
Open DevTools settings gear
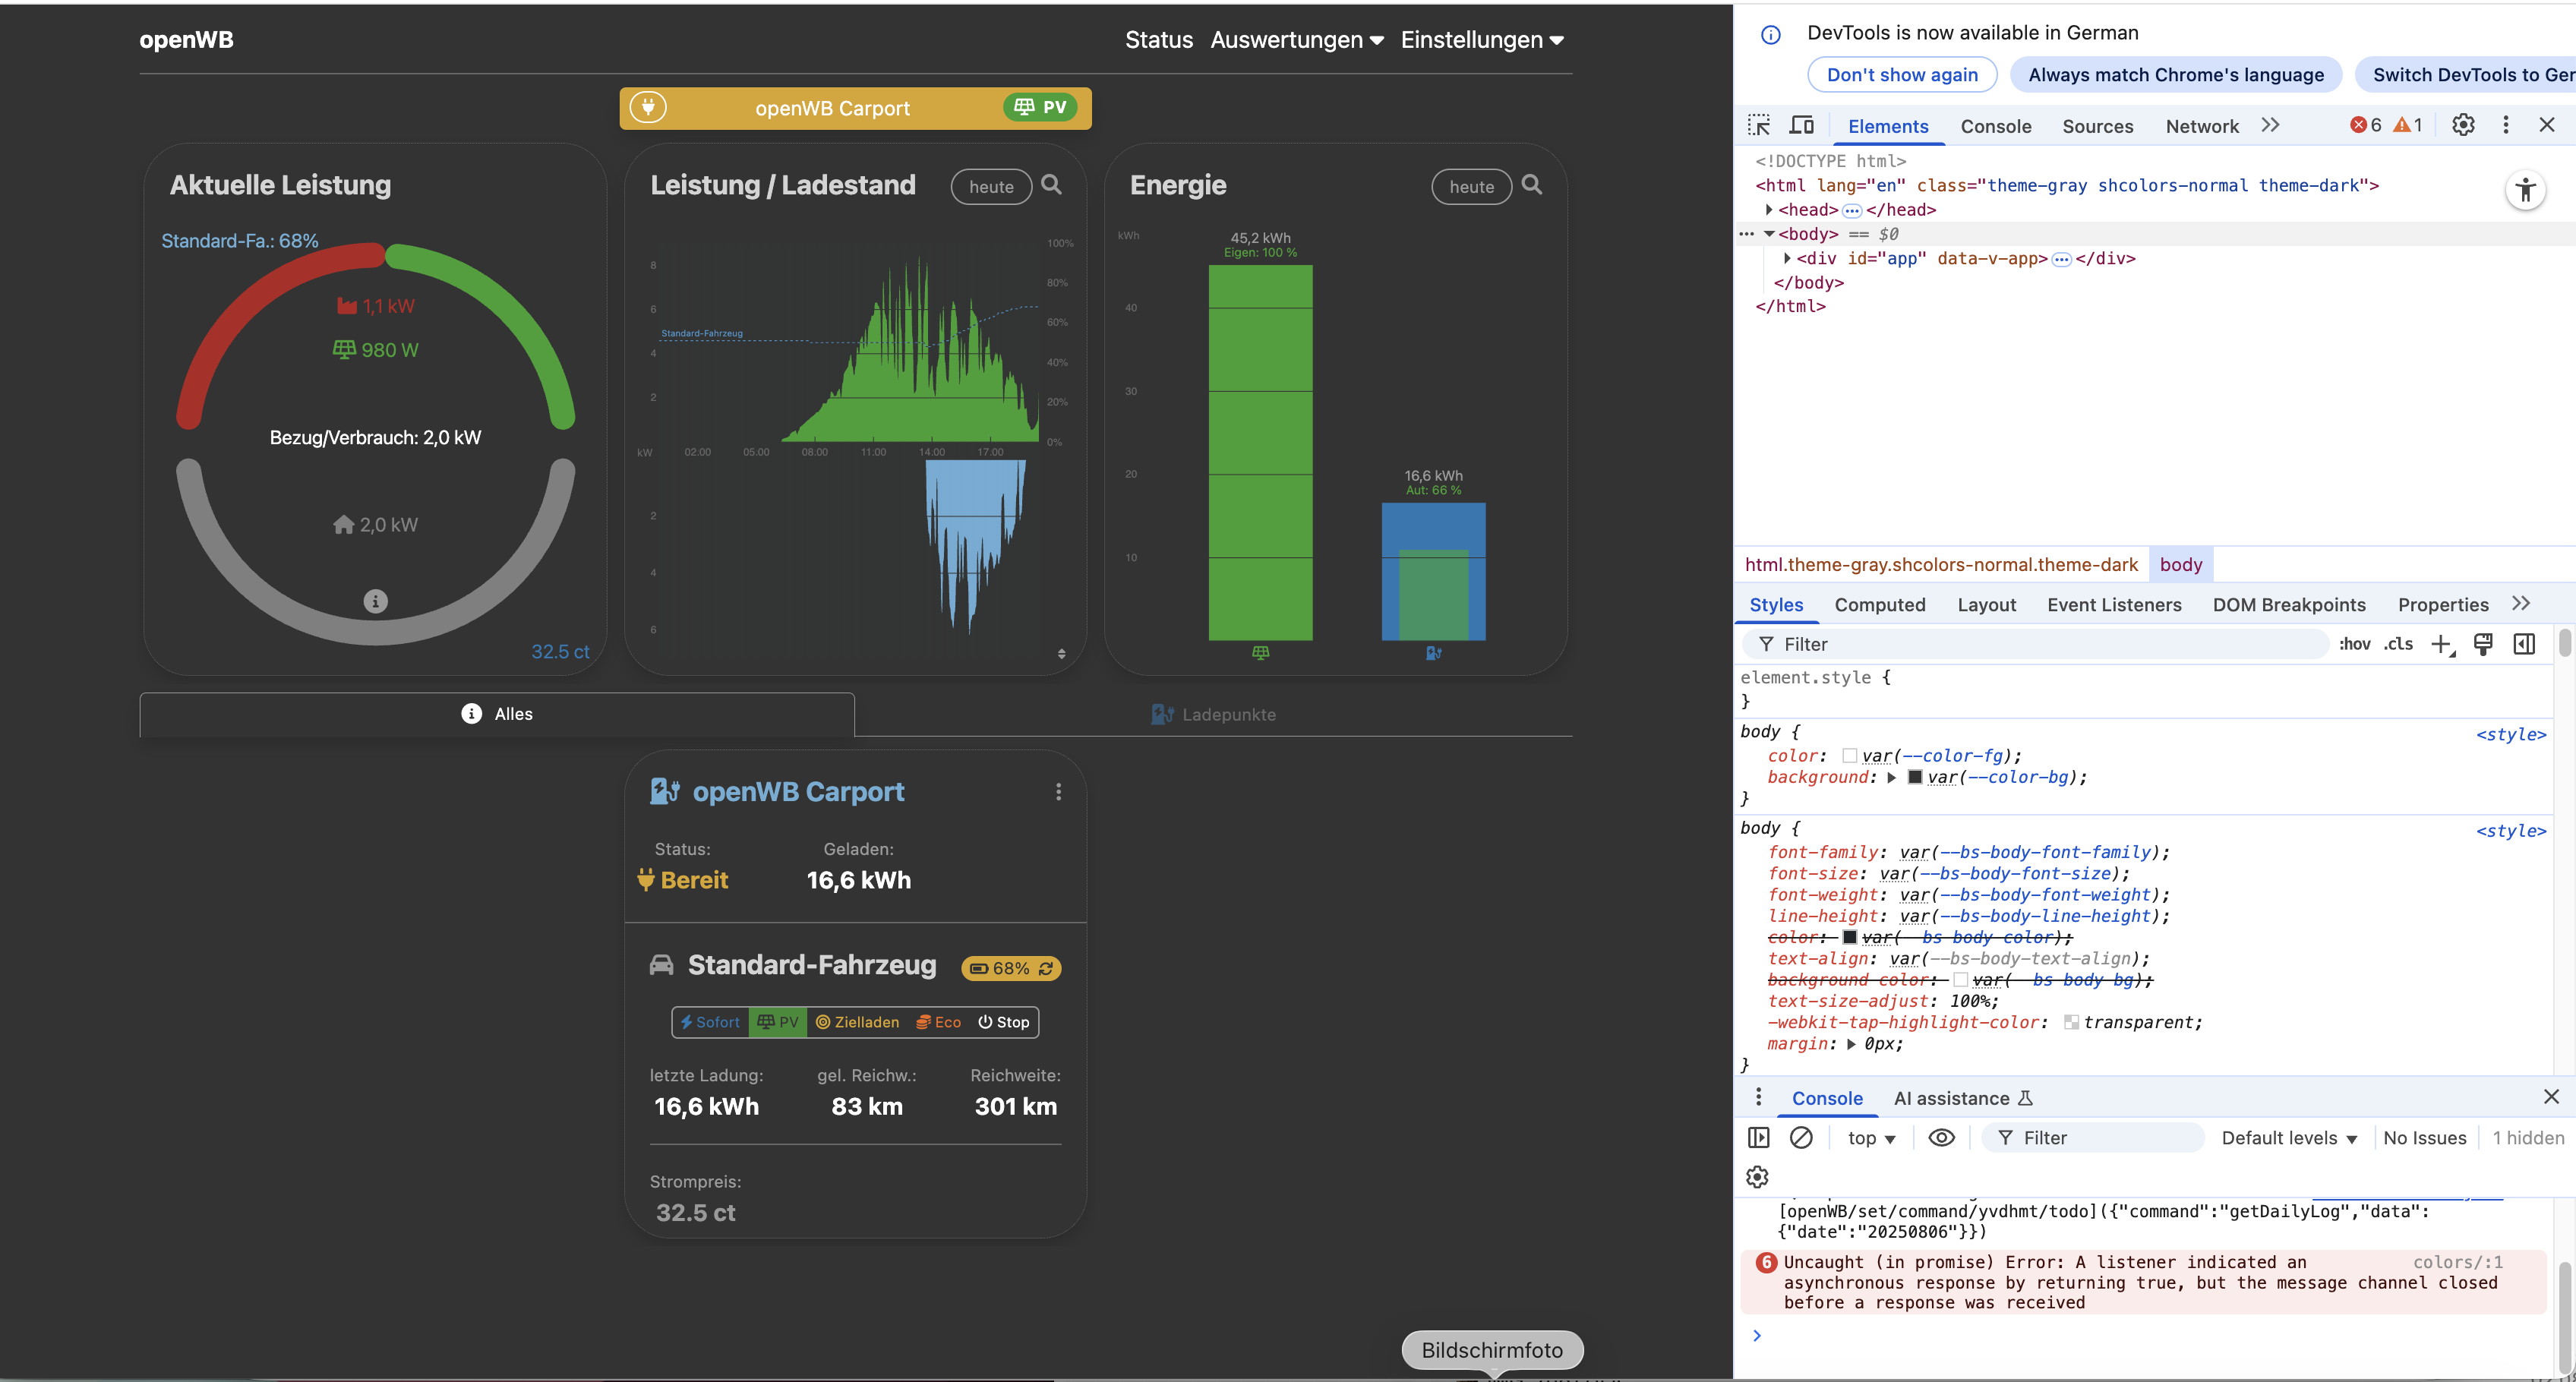pos(2463,125)
